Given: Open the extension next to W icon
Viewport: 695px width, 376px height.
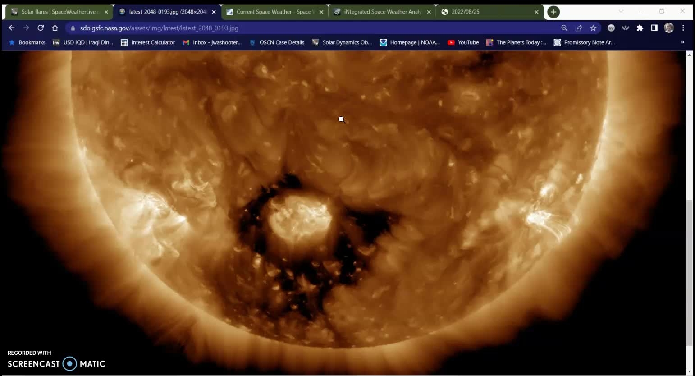Looking at the screenshot, I should 626,28.
